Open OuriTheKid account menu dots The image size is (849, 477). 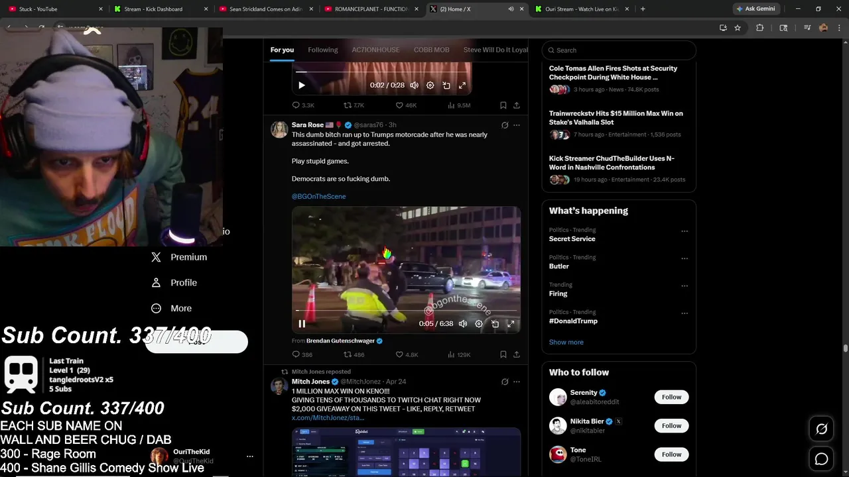[250, 456]
